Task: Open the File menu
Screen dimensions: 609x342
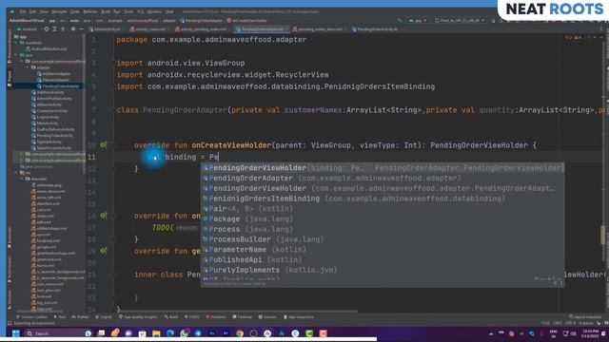Action: (23, 11)
